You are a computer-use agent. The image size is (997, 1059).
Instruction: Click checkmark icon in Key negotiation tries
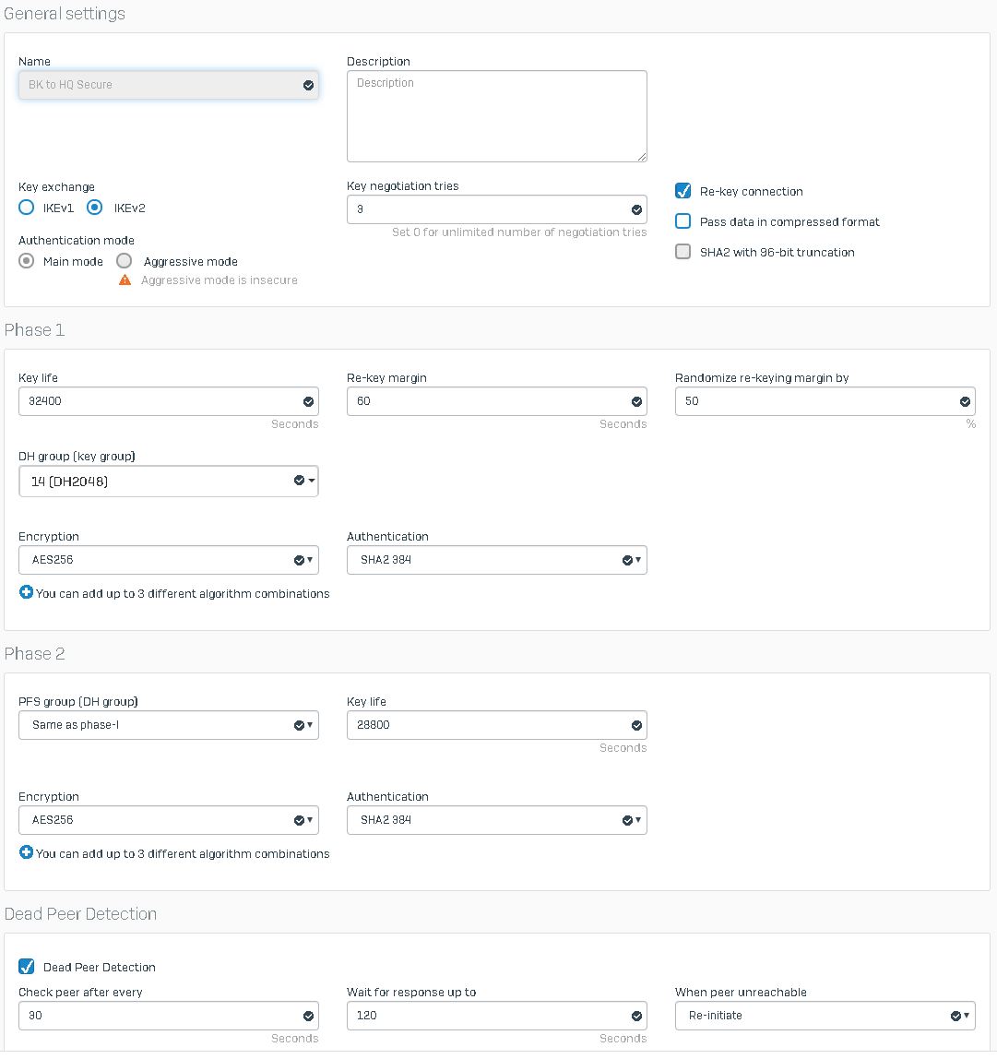click(636, 210)
